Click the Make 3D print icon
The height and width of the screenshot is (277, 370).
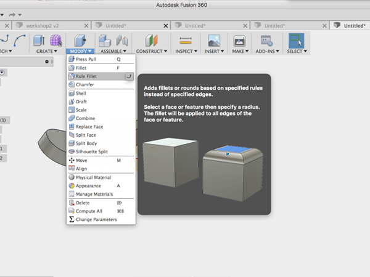(x=240, y=41)
